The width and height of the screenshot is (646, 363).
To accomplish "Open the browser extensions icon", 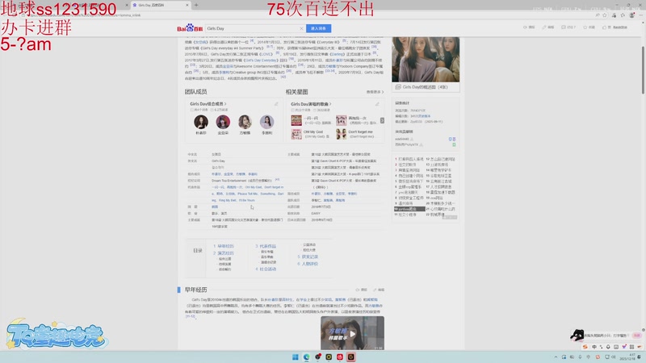I will click(614, 15).
